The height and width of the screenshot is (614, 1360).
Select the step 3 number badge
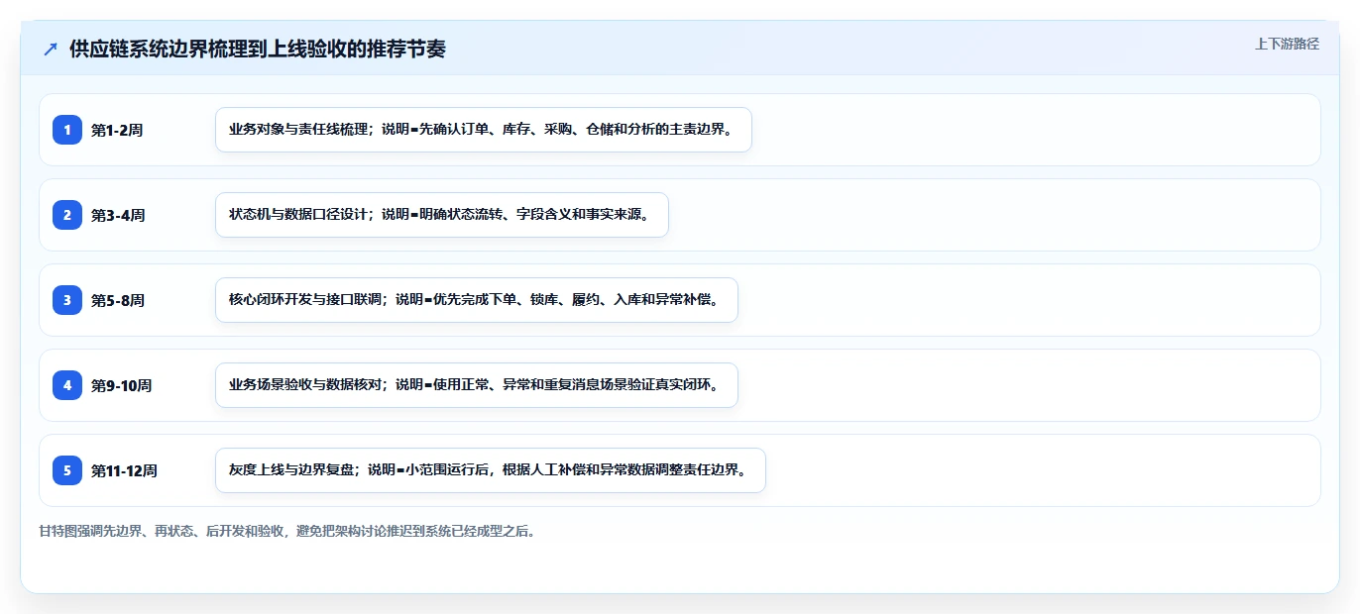67,300
